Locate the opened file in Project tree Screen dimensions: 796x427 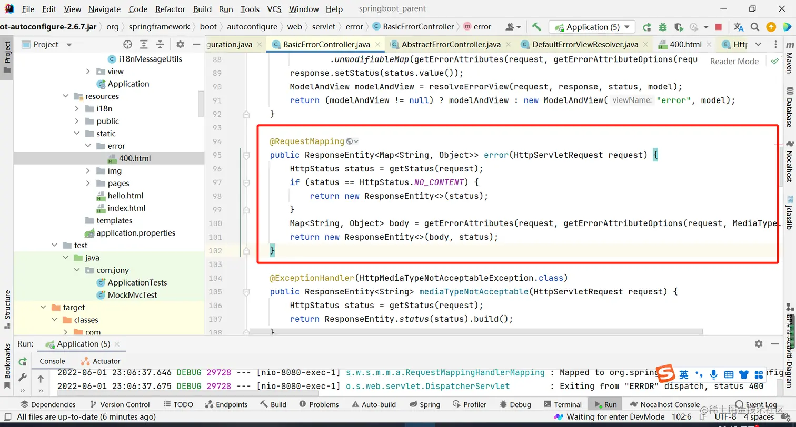point(127,45)
